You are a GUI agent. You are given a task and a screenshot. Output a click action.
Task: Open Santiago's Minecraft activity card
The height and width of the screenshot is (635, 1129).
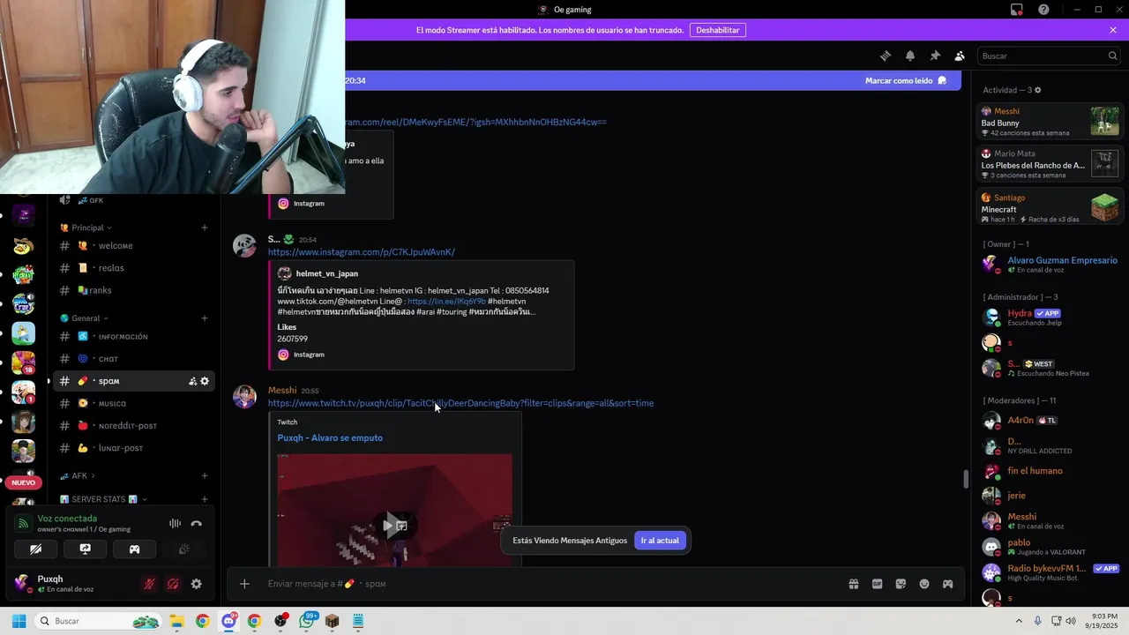[x=1050, y=208]
